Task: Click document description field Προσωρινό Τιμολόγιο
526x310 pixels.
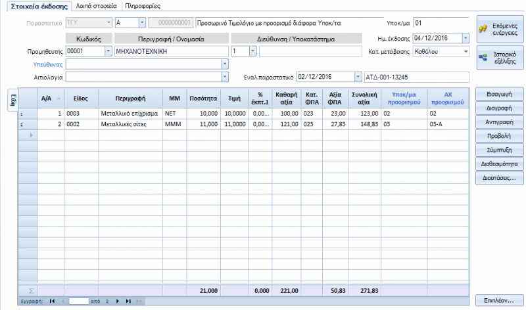Action: tap(289, 23)
